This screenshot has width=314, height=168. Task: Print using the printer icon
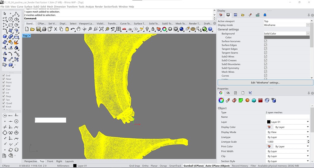click(44, 29)
